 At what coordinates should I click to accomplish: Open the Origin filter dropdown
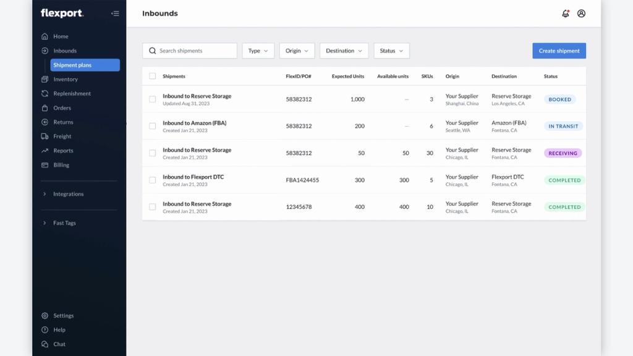point(297,51)
